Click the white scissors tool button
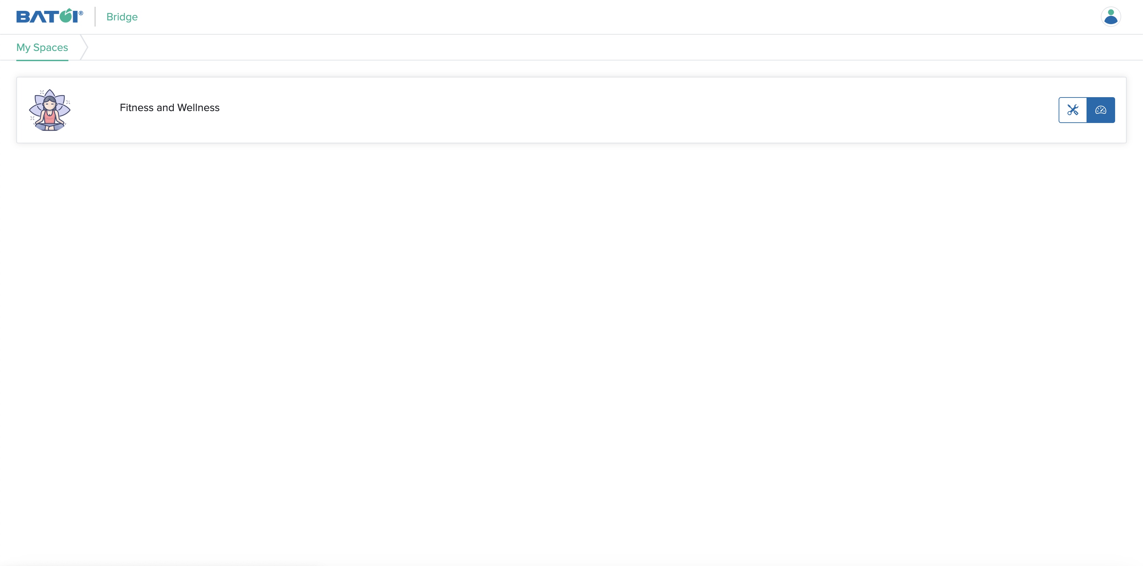Image resolution: width=1143 pixels, height=566 pixels. (x=1072, y=109)
